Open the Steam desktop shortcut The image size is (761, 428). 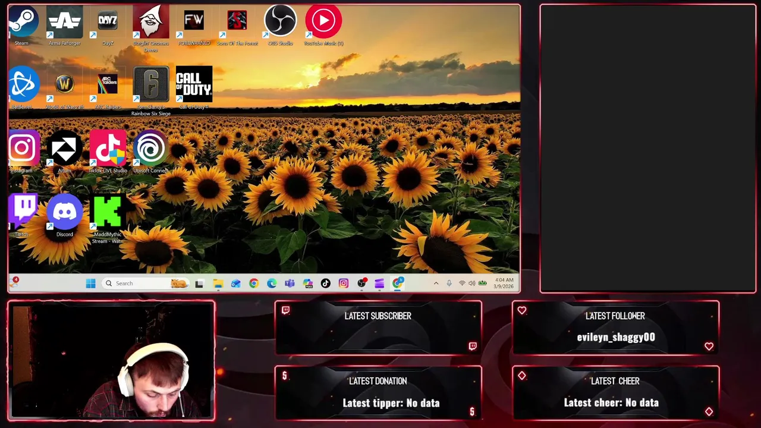(22, 26)
